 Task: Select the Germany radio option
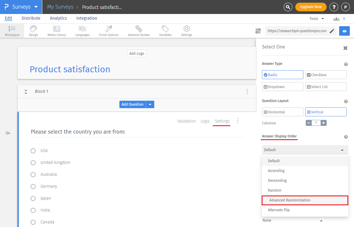point(33,187)
